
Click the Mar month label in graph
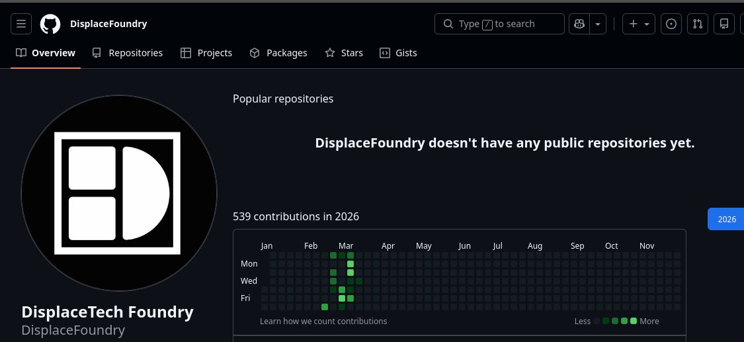tap(346, 245)
